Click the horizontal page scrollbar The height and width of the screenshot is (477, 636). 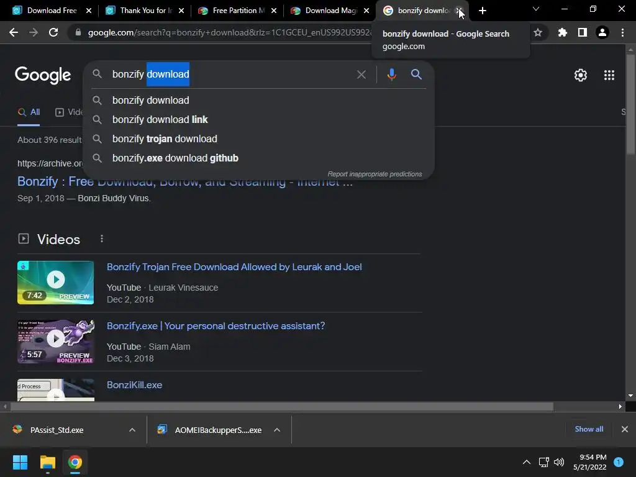coord(282,406)
